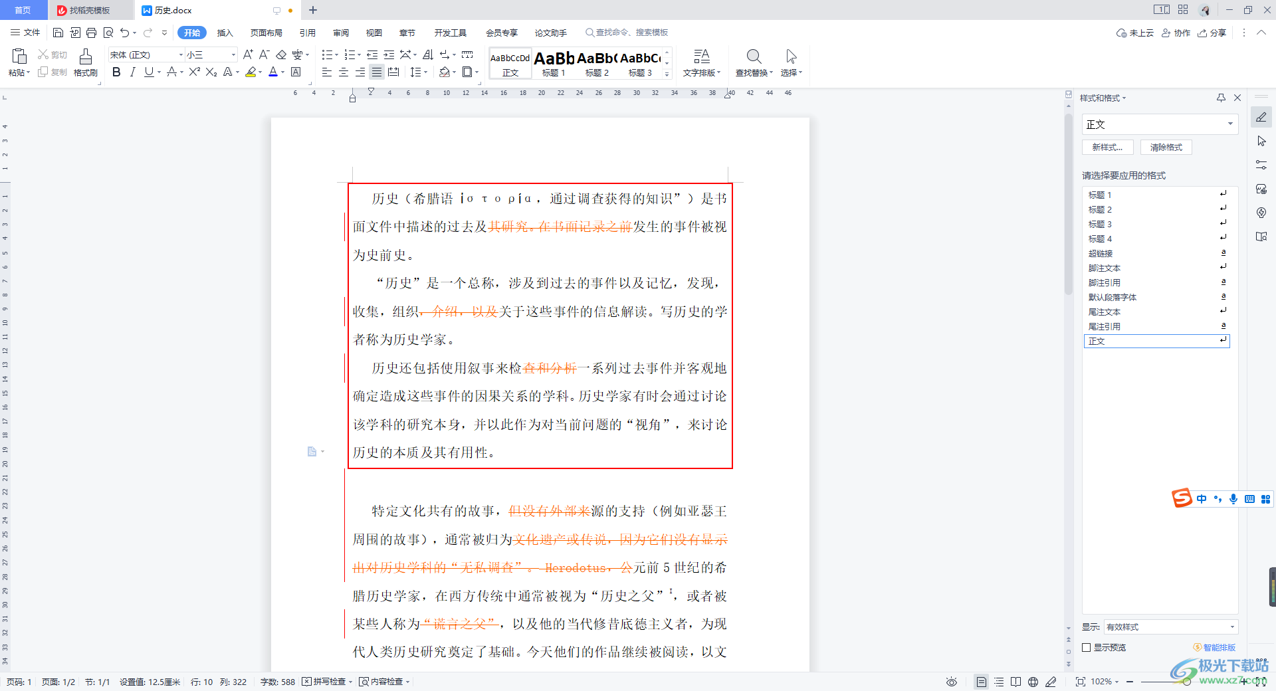Apply underline formatting
The height and width of the screenshot is (691, 1276).
click(149, 72)
